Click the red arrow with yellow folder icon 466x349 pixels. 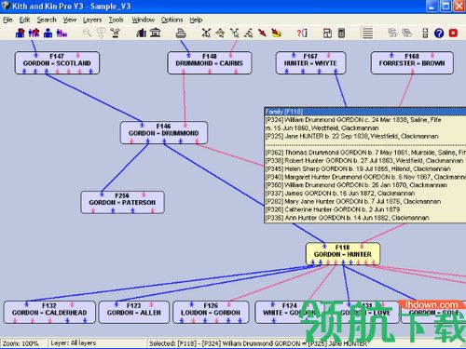click(276, 33)
